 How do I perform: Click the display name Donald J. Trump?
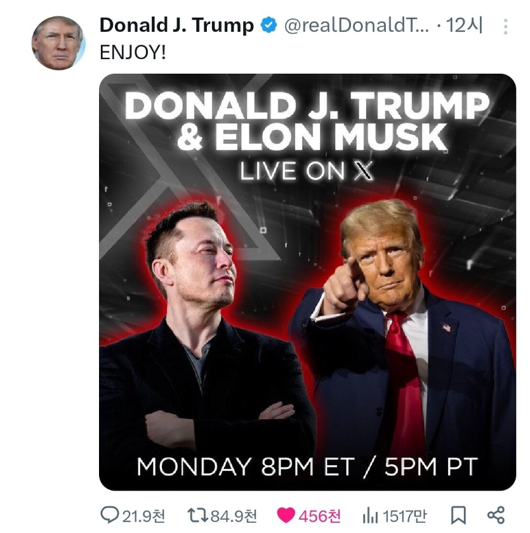point(176,25)
